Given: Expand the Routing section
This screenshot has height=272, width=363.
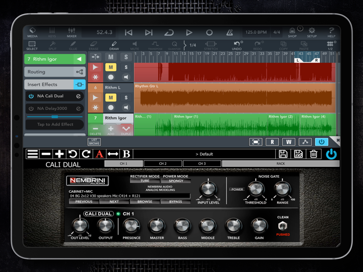Looking at the screenshot, I should pos(55,71).
